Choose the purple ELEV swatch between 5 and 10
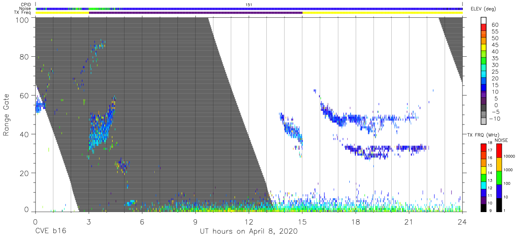 point(484,95)
